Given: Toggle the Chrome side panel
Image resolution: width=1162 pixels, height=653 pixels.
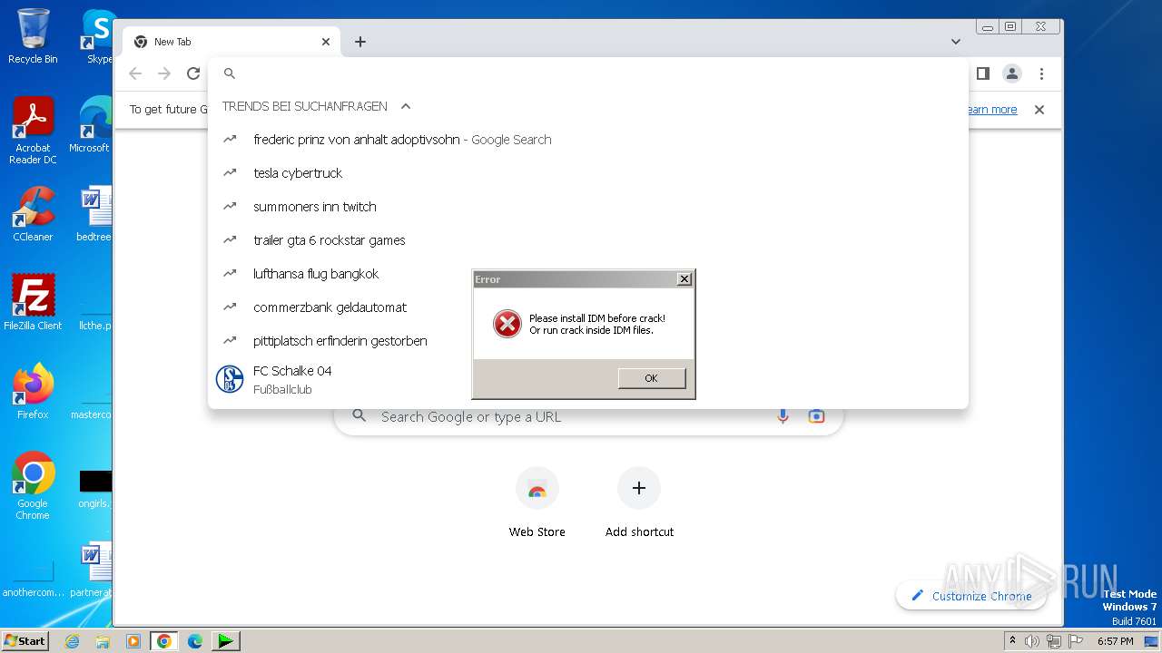Looking at the screenshot, I should (x=982, y=73).
